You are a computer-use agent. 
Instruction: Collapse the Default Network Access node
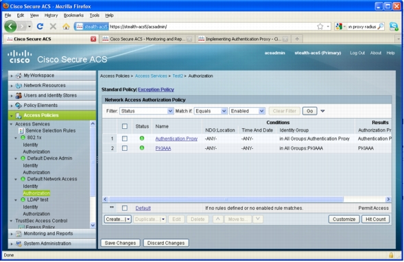[x=16, y=179]
